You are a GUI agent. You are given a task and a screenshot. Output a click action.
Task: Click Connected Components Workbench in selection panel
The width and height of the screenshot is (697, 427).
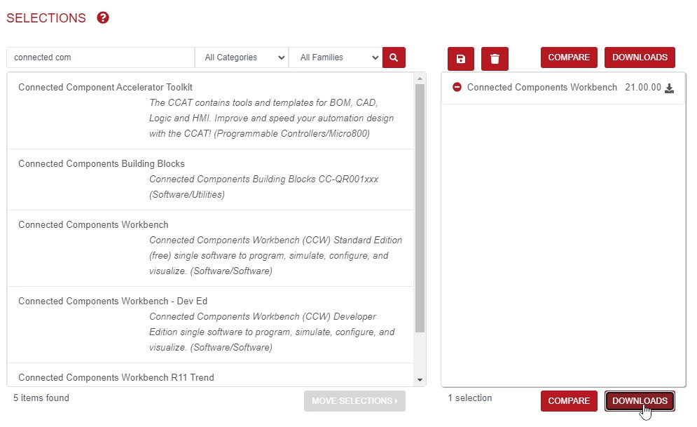(x=542, y=87)
